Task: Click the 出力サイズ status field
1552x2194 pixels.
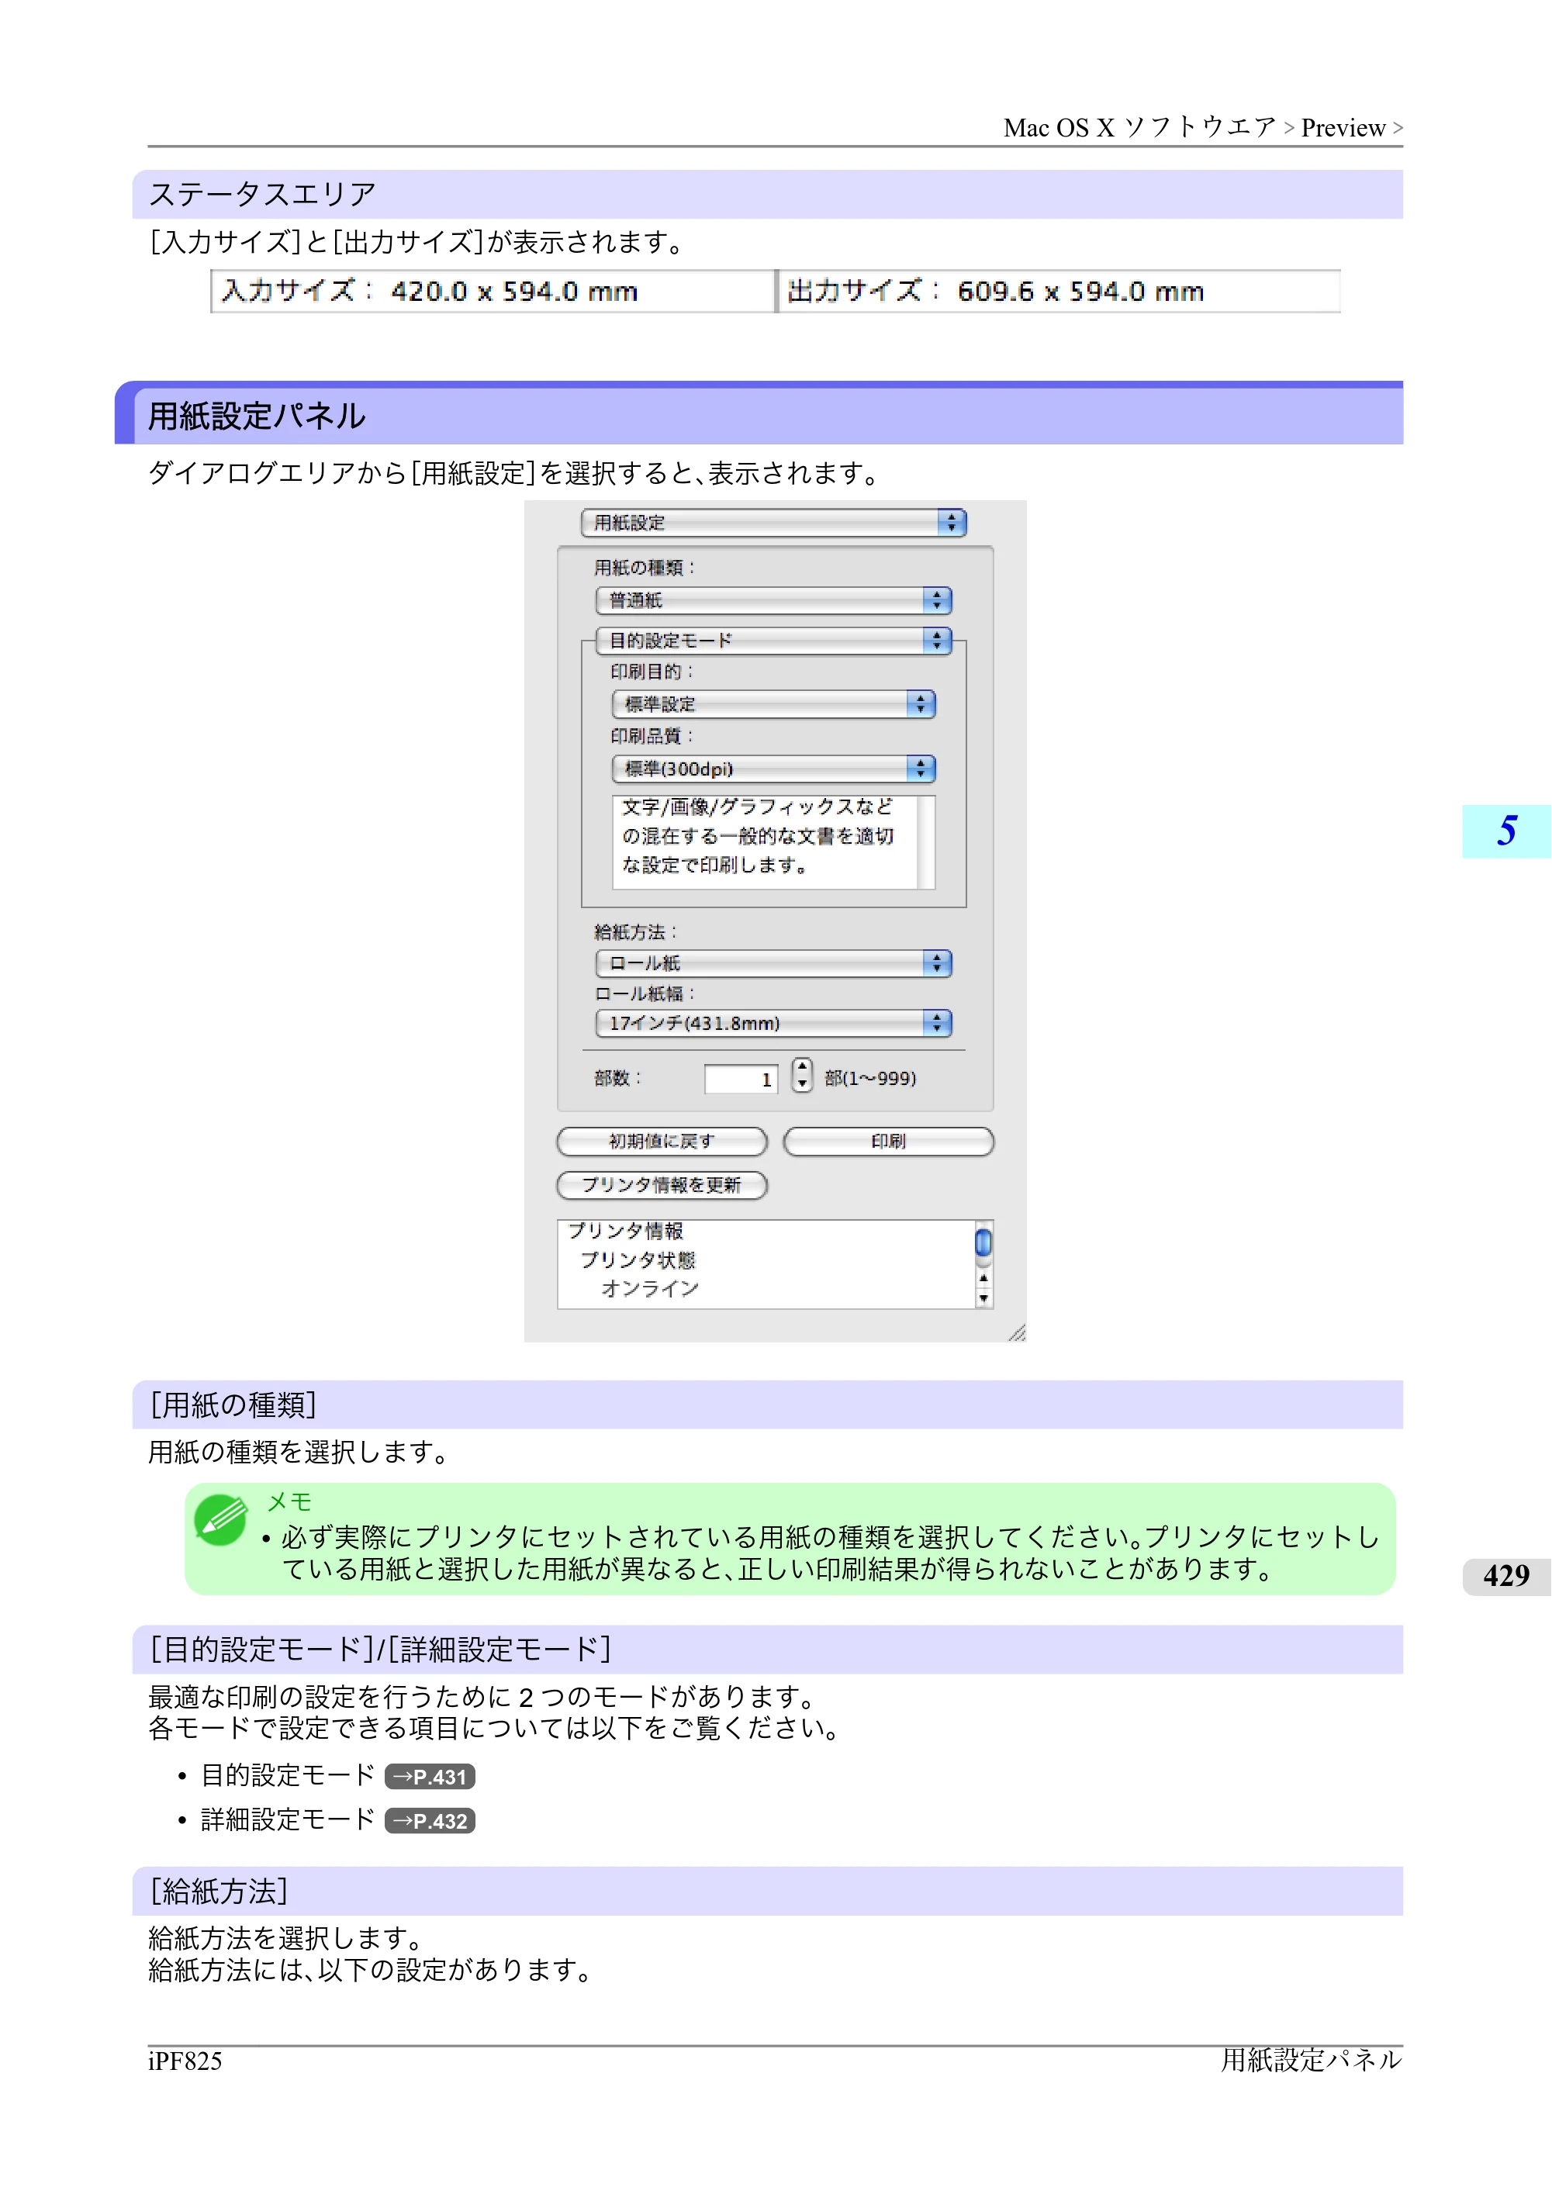Action: (1059, 291)
